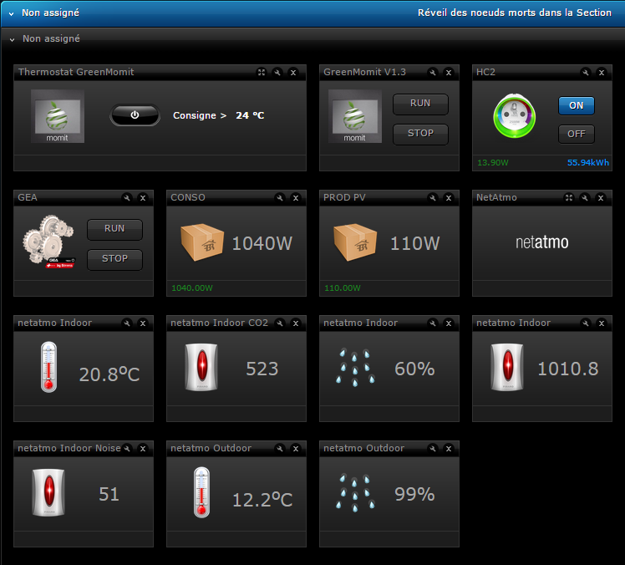Close the netatmo Outdoor 99% humidity widget
This screenshot has width=625, height=565.
[449, 449]
